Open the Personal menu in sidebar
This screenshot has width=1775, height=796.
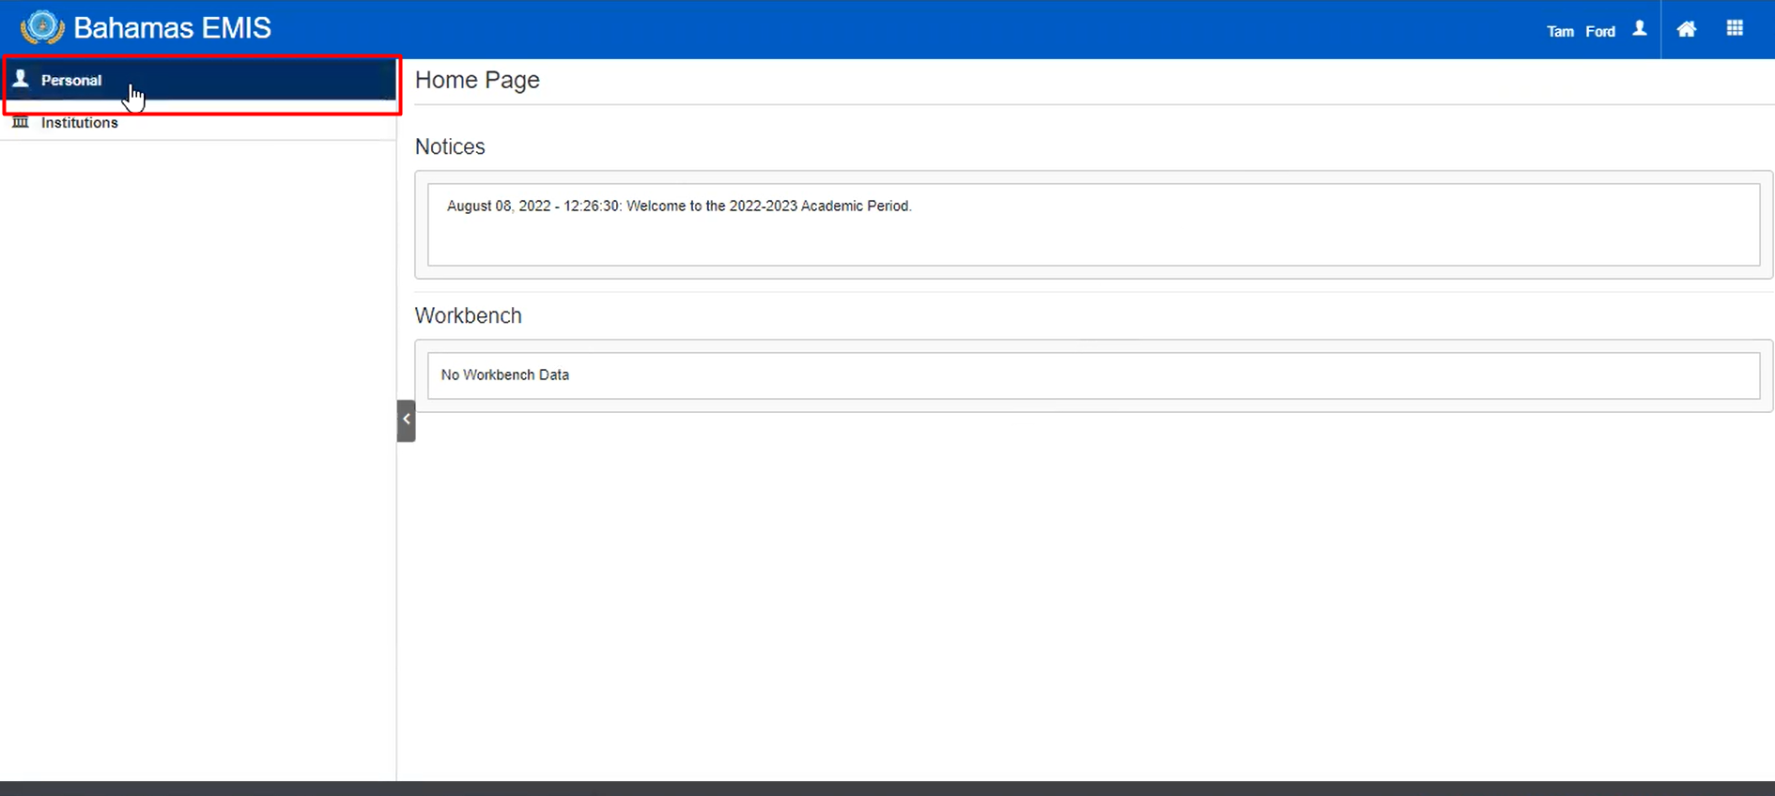[198, 80]
